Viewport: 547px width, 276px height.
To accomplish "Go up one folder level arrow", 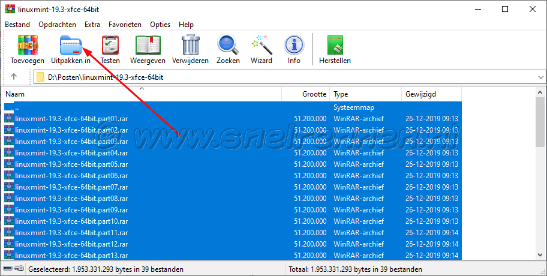I will pyautogui.click(x=14, y=76).
